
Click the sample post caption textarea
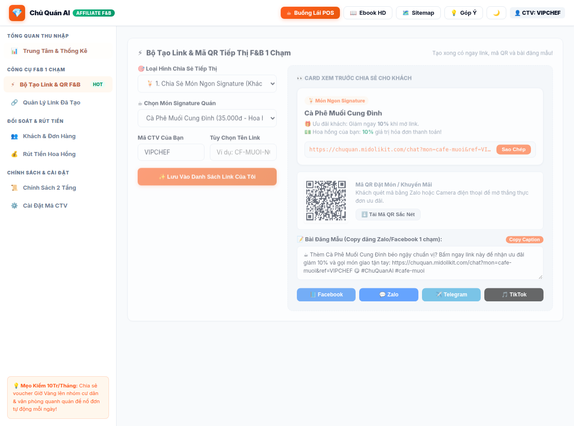[x=420, y=263]
